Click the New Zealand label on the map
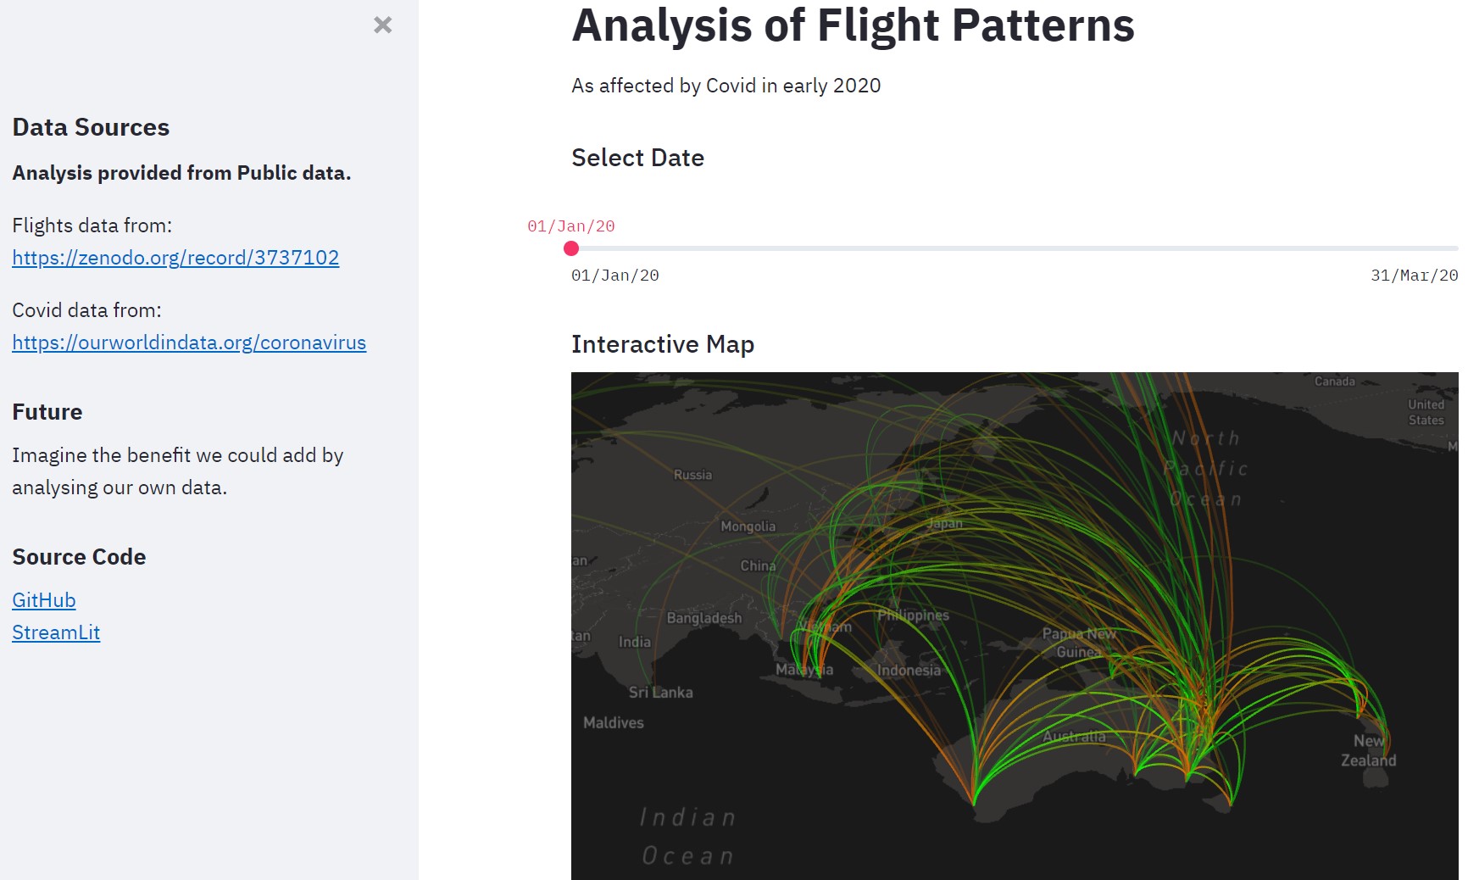 tap(1369, 750)
